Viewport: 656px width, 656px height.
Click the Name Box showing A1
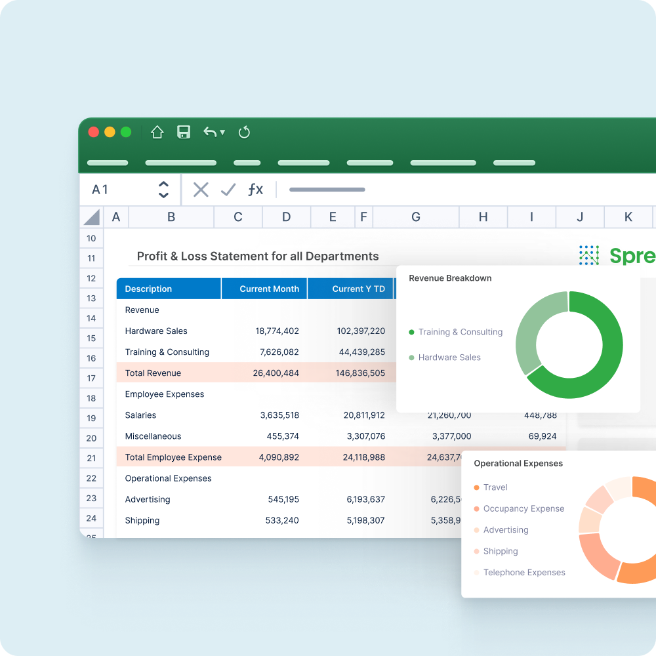tap(115, 190)
